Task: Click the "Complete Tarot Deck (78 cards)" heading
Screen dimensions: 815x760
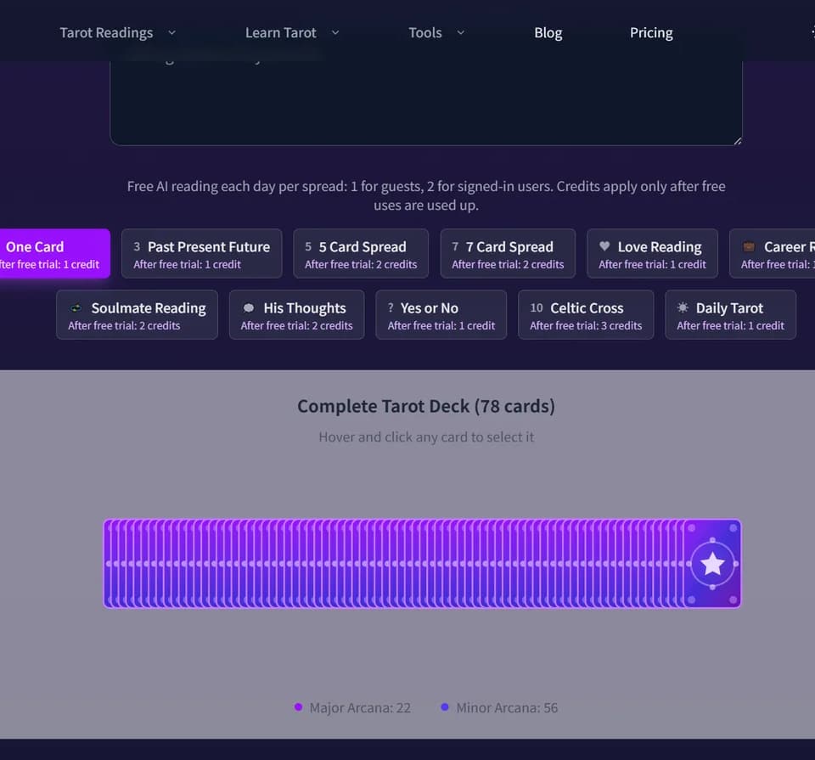Action: (426, 406)
